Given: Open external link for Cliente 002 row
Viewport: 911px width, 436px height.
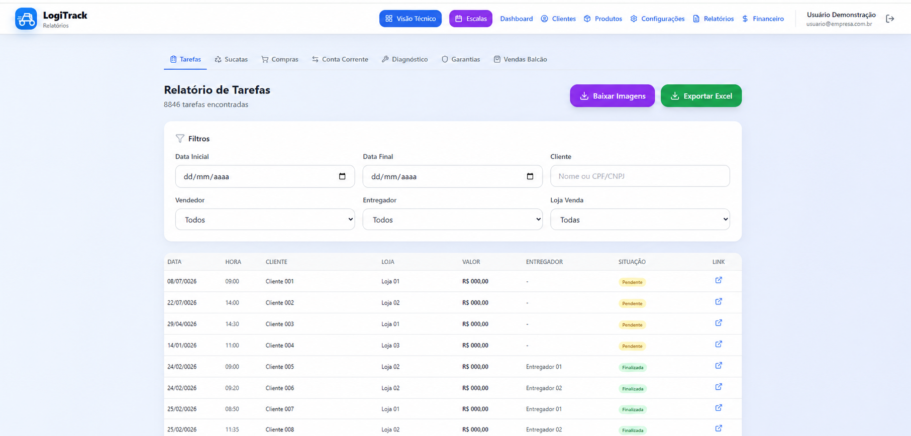Looking at the screenshot, I should click(x=719, y=301).
